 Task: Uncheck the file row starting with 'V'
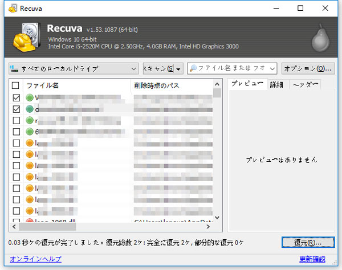click(17, 97)
